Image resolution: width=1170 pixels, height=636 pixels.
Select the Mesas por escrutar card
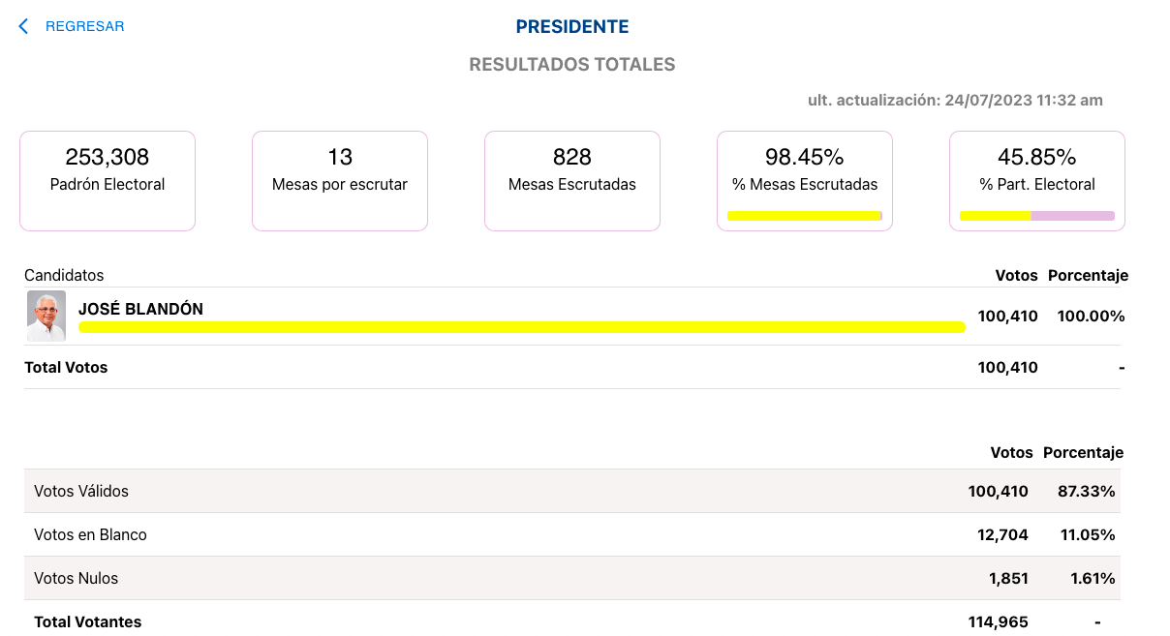340,181
